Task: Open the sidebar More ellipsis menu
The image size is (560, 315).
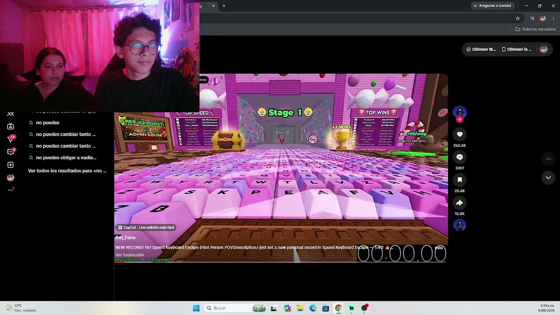Action: (x=10, y=190)
